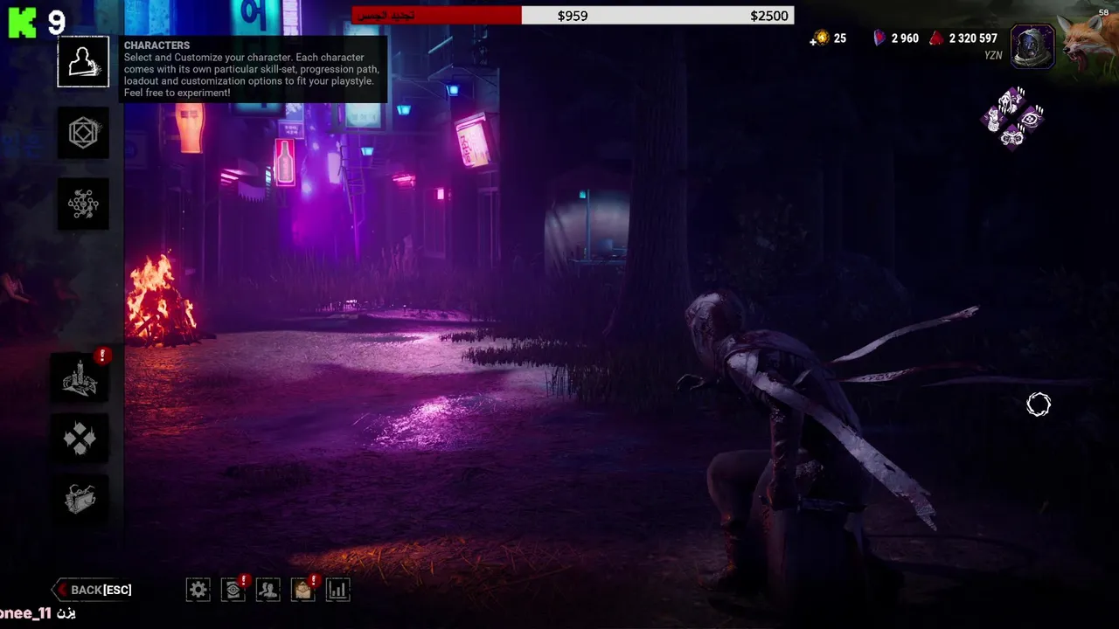Select the ghost-mask perk icon
The height and width of the screenshot is (629, 1119).
pyautogui.click(x=1012, y=100)
